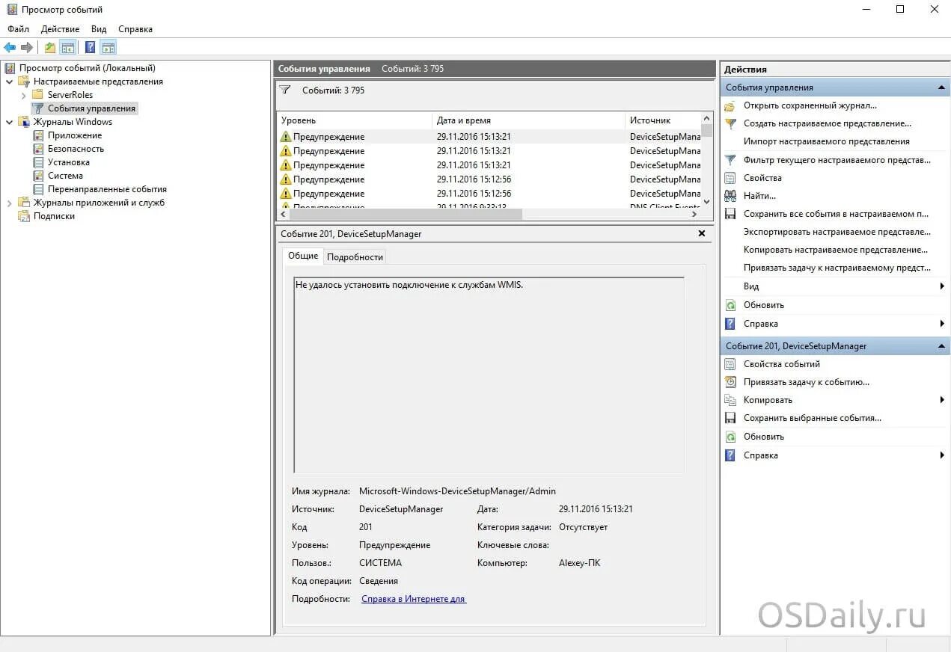Click Экспортировать настраиваемое представление action
This screenshot has width=951, height=652.
tap(837, 232)
